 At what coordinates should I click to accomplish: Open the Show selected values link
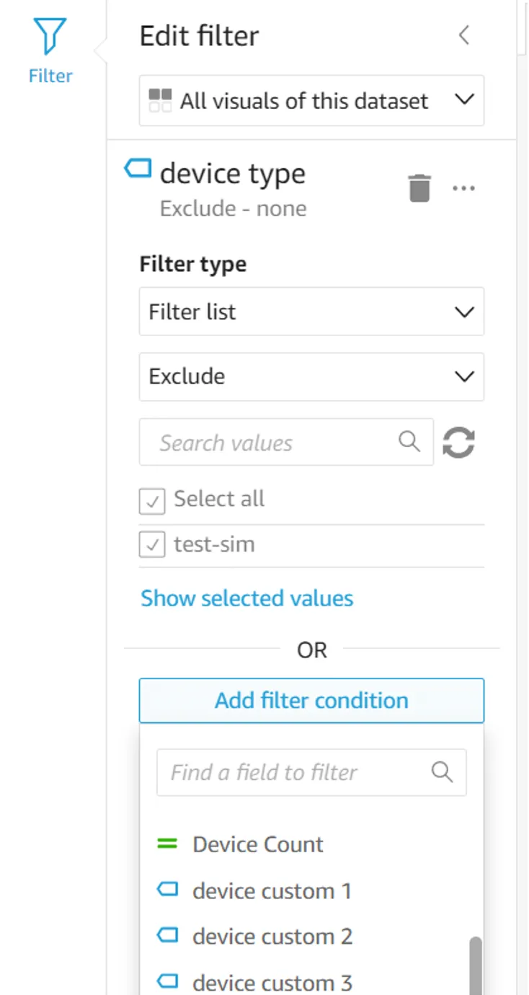point(246,598)
